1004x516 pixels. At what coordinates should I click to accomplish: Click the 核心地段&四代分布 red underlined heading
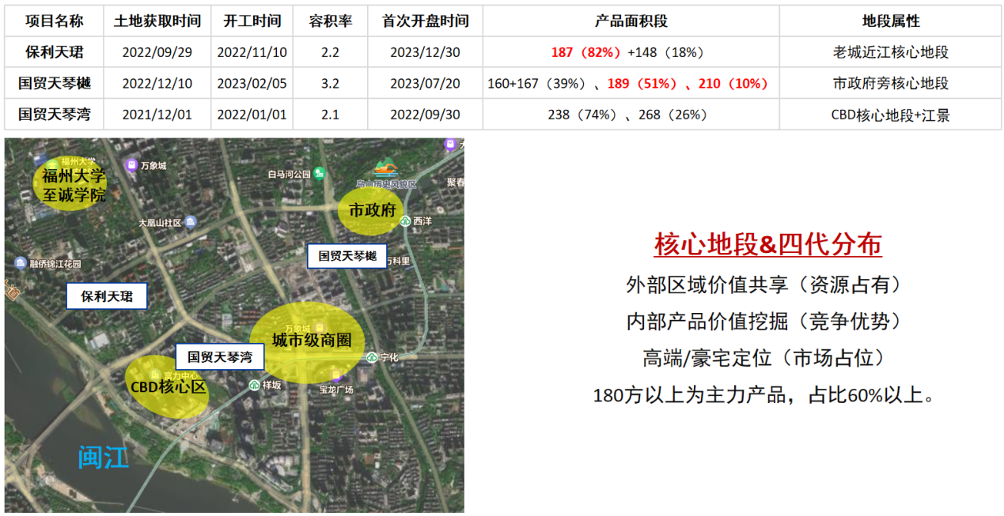coord(767,245)
